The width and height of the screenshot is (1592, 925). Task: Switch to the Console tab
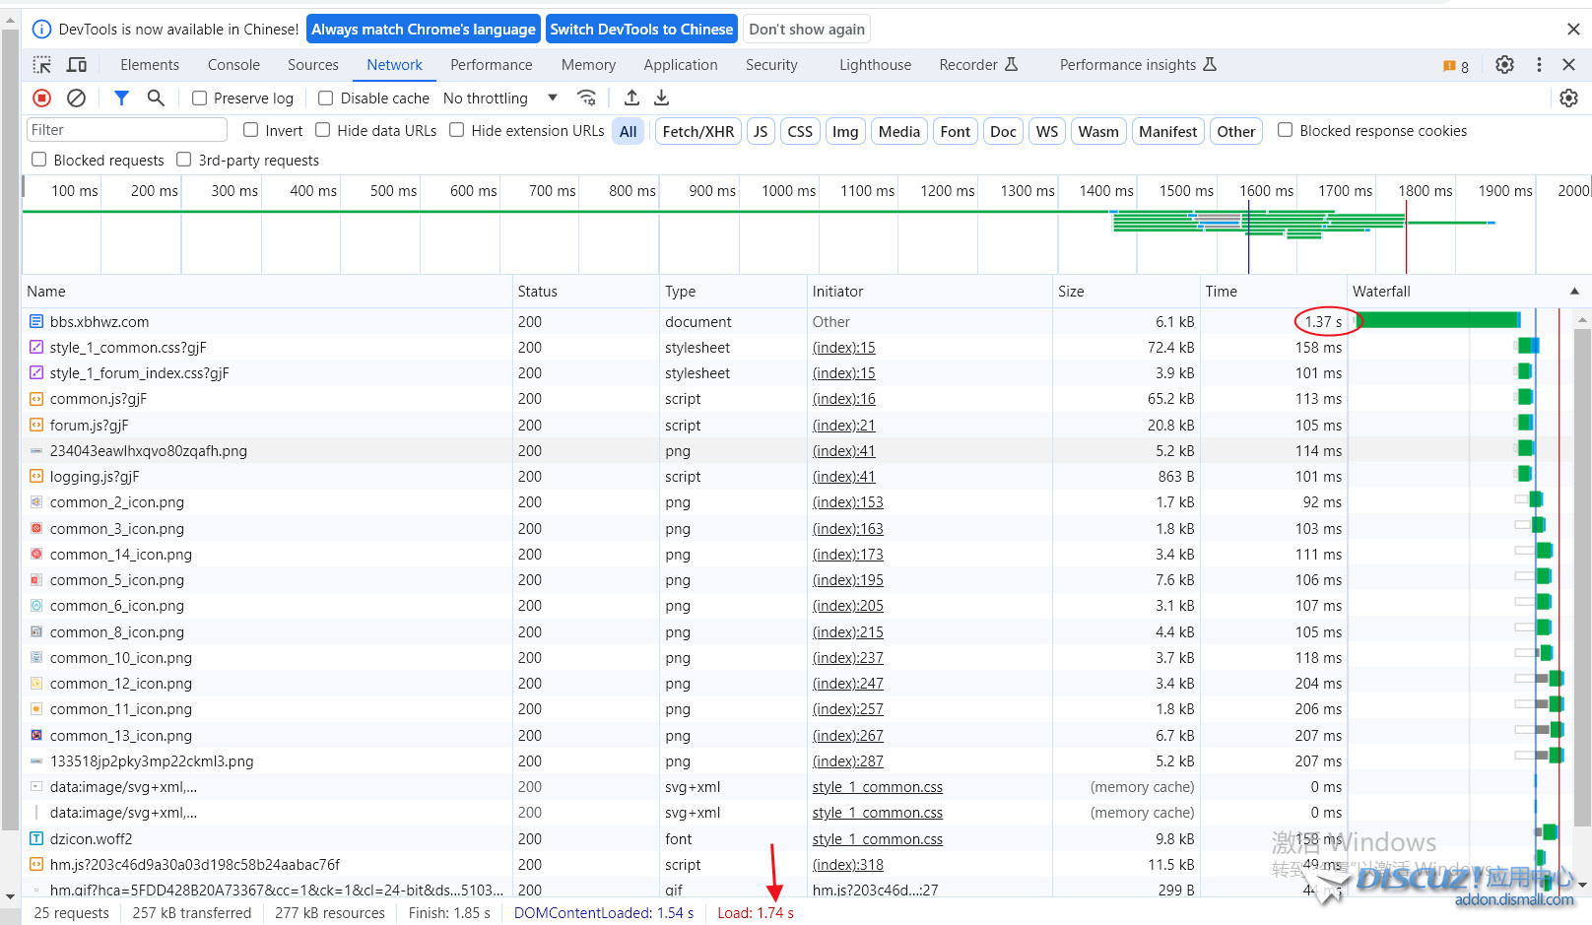[x=233, y=65]
